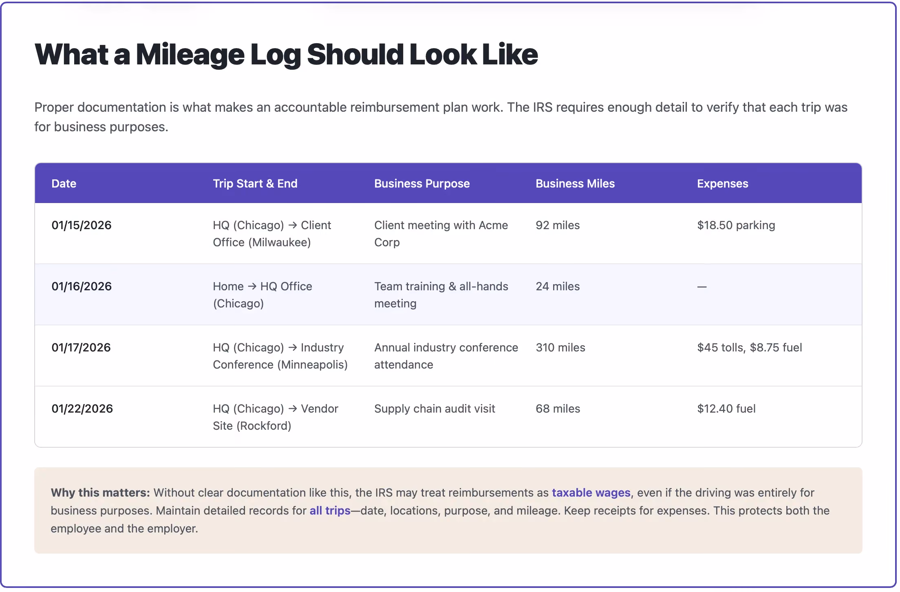Click the intro paragraph about proper documentation

(x=441, y=117)
